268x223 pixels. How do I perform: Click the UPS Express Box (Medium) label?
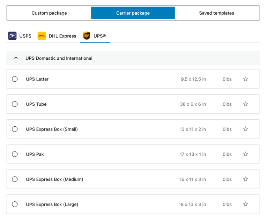(54, 179)
